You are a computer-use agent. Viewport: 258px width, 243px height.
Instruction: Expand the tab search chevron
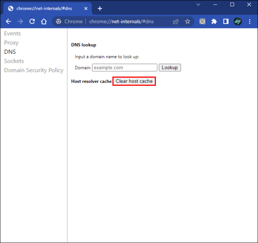coord(198,4)
